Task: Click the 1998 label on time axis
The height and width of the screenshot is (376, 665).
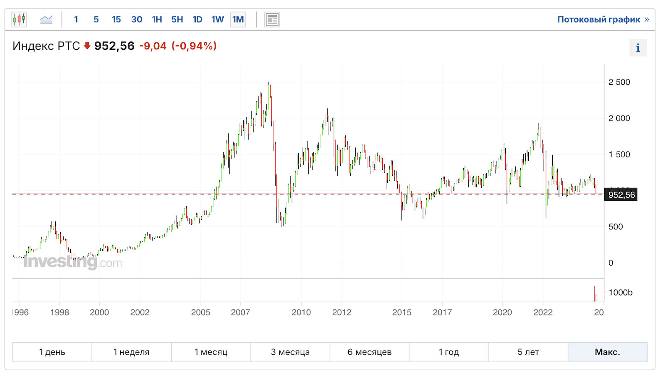Action: pyautogui.click(x=59, y=312)
